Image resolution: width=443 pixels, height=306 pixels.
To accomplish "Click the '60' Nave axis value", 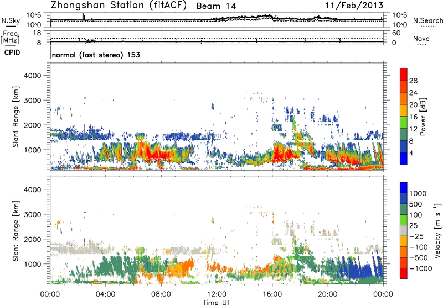I will click(x=396, y=33).
